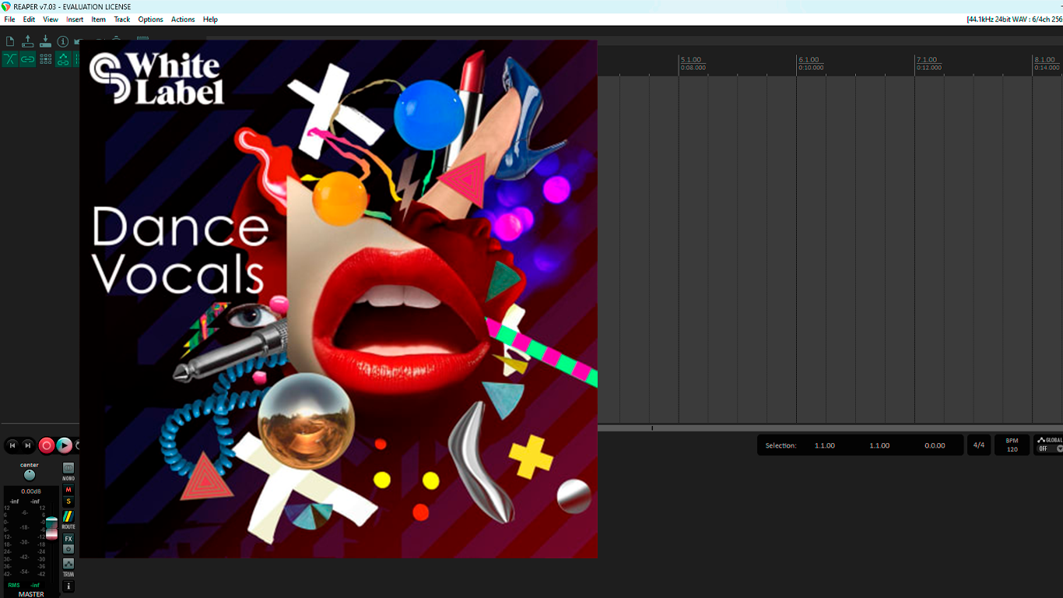1063x598 pixels.
Task: Click master track info button
Action: pyautogui.click(x=68, y=586)
